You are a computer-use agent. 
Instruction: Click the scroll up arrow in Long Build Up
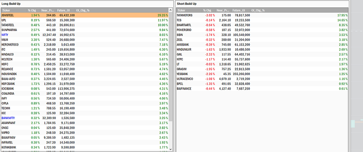(x=171, y=10)
